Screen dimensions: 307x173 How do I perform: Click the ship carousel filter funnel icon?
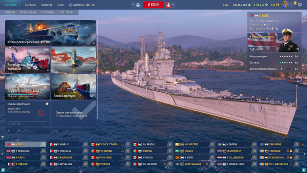coord(2,137)
